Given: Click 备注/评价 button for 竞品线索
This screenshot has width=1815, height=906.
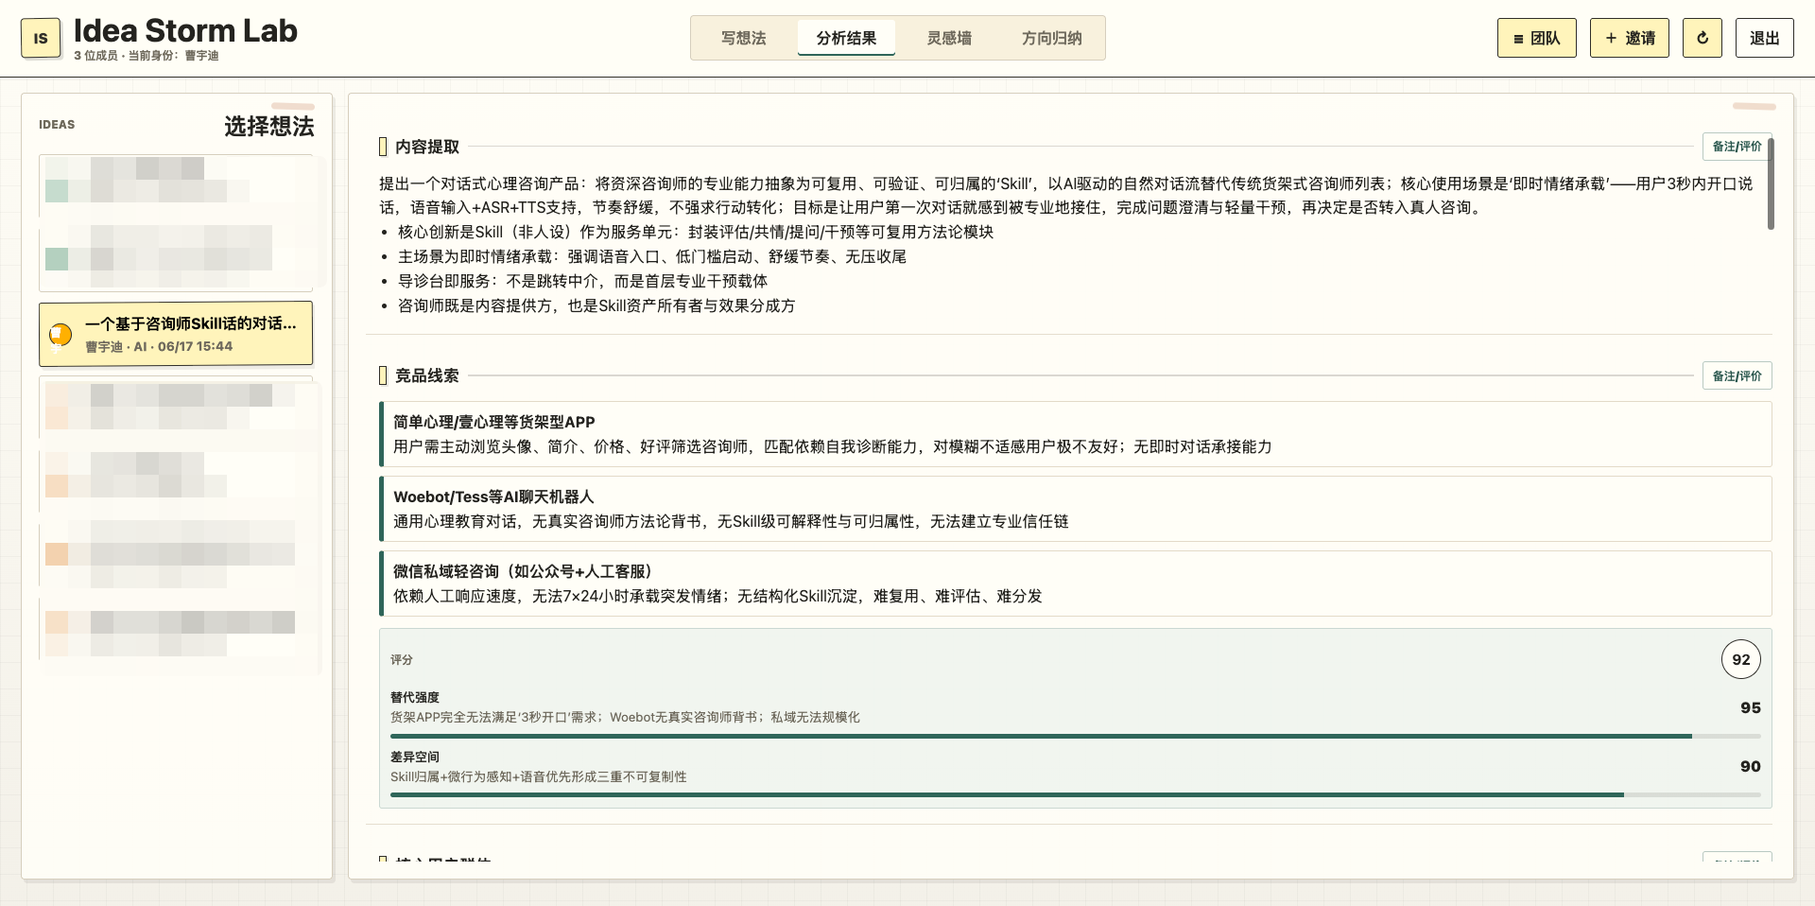Looking at the screenshot, I should pos(1737,375).
